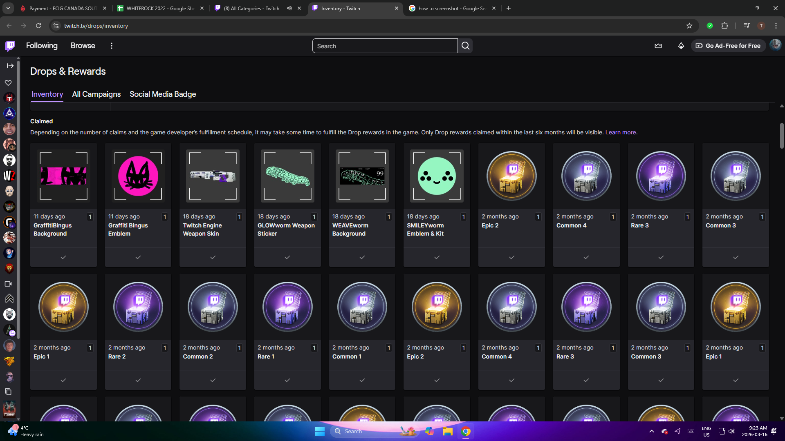
Task: Switch to the All Campaigns tab
Action: (x=96, y=94)
